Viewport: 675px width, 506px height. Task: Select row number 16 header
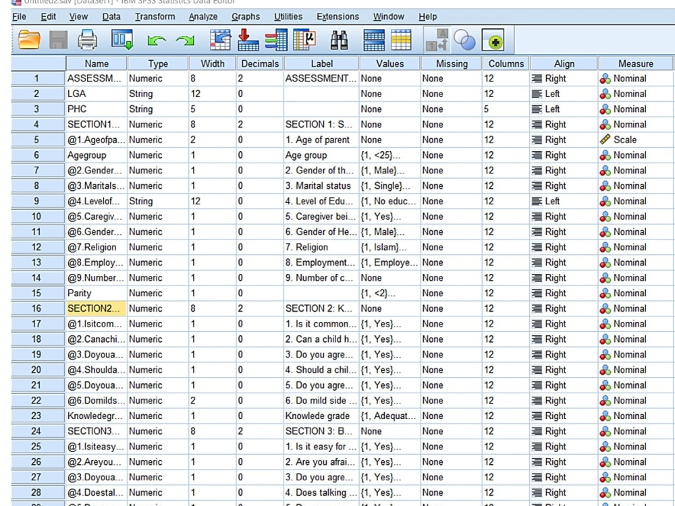37,308
